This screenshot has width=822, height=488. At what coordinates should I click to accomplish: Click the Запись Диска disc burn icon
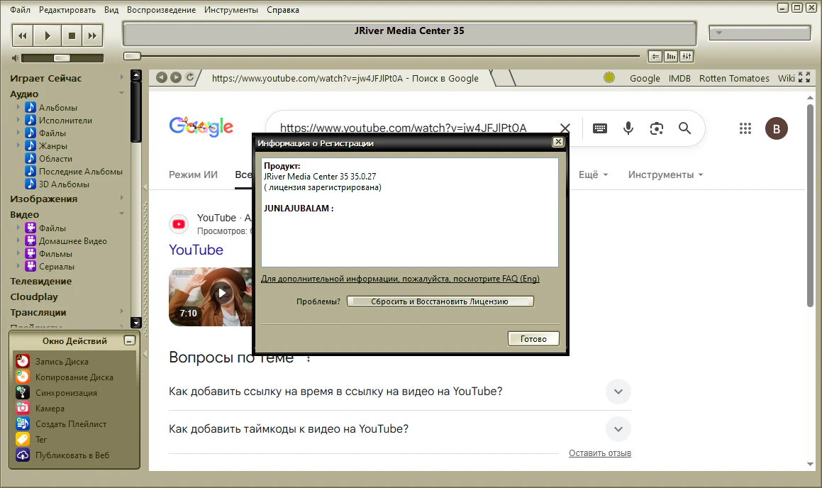pos(23,362)
